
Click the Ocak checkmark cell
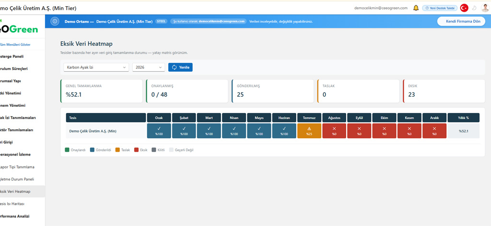tap(159, 131)
